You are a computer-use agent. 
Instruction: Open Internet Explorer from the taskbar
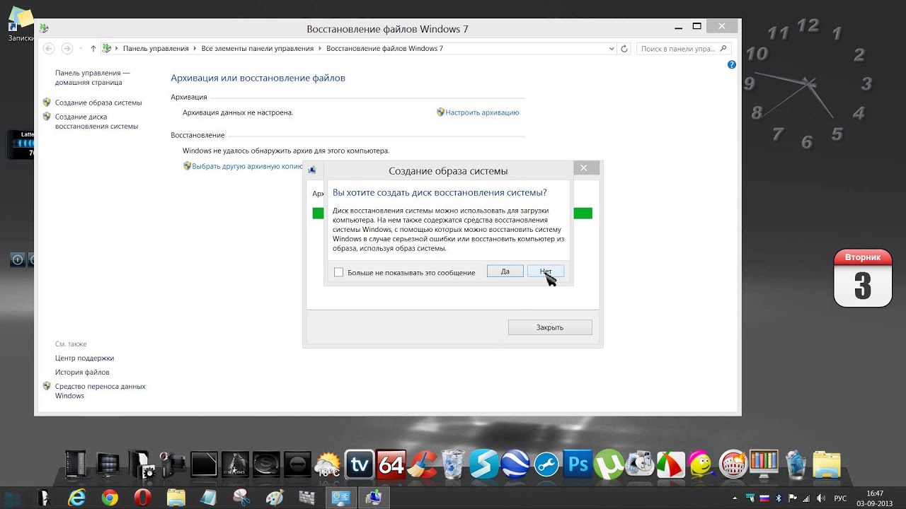(x=76, y=498)
